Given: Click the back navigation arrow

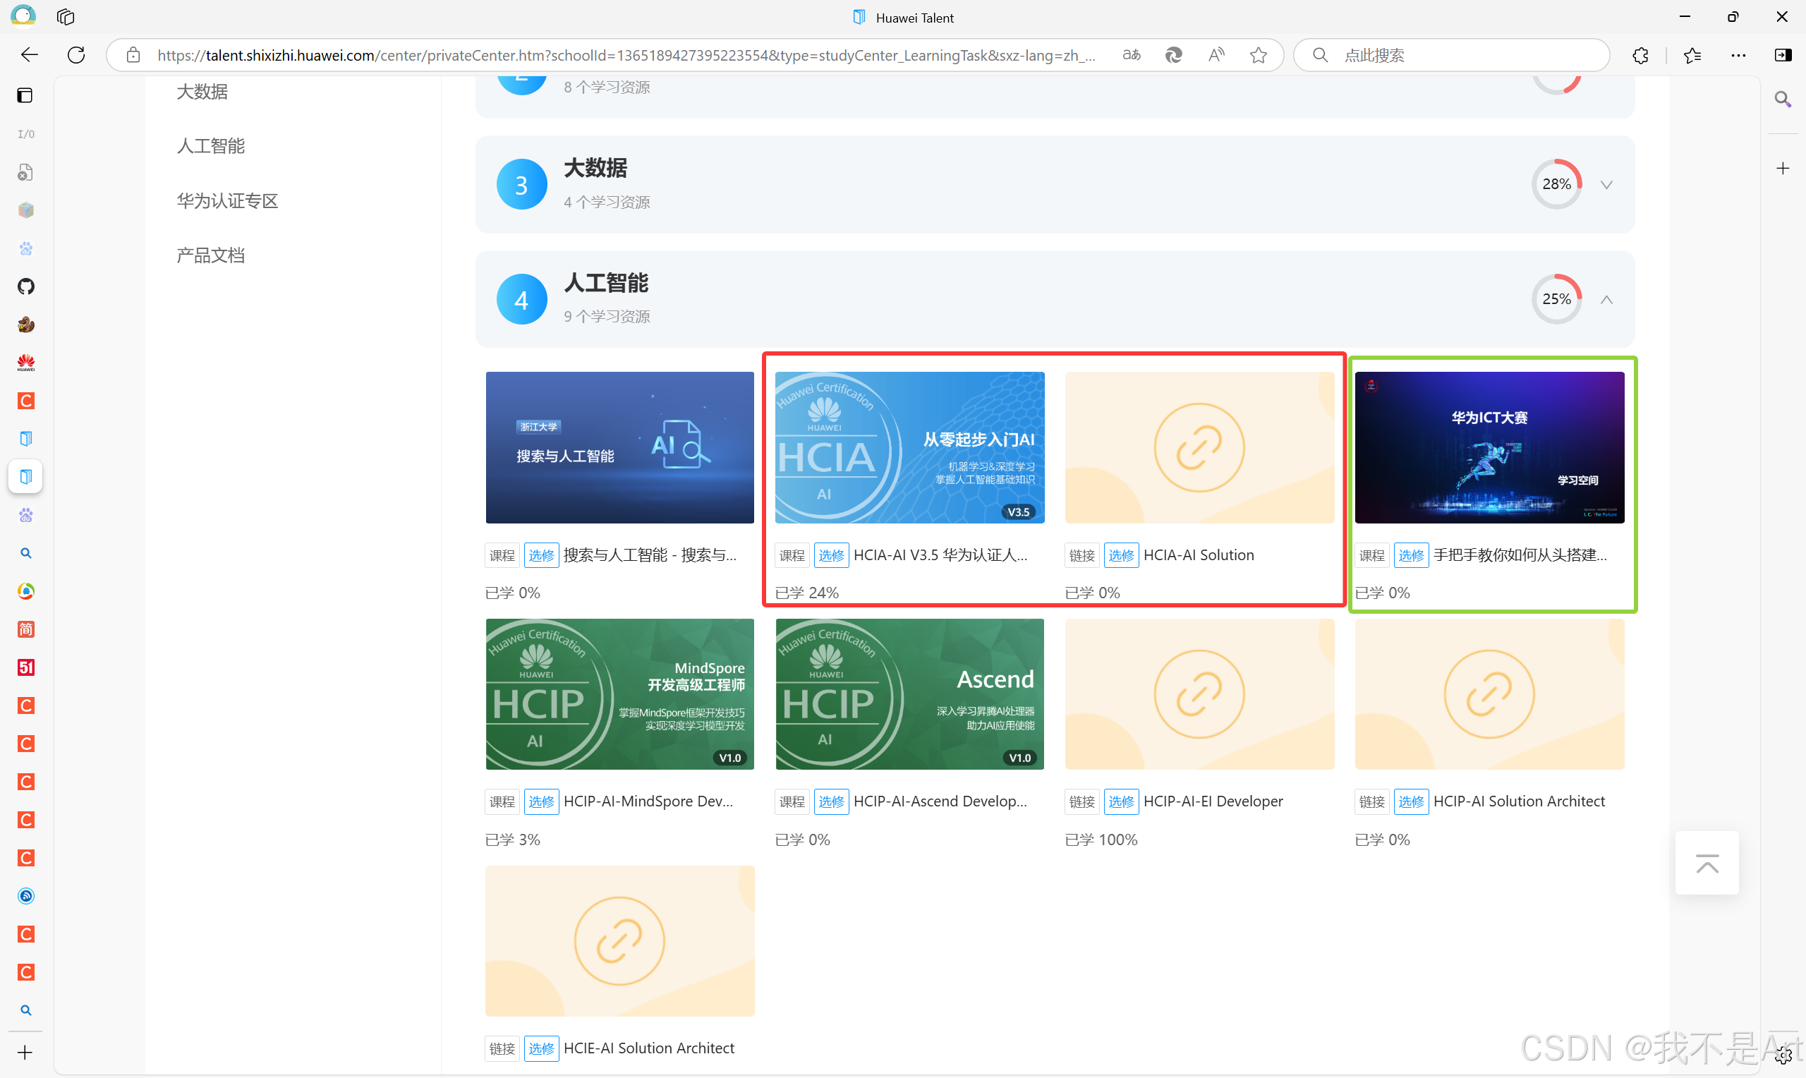Looking at the screenshot, I should click(29, 55).
